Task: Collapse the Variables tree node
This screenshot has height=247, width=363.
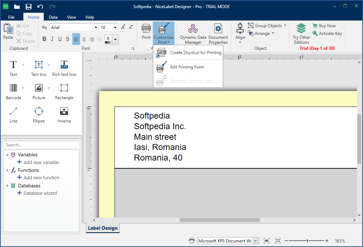Action: pyautogui.click(x=7, y=155)
